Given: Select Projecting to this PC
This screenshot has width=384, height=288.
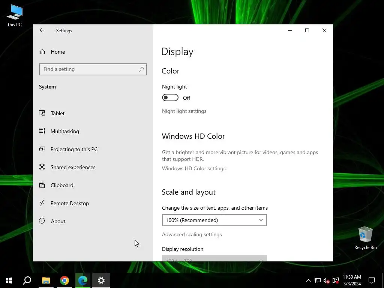Looking at the screenshot, I should tap(93, 149).
